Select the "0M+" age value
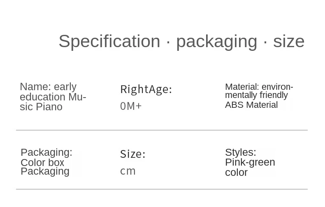The width and height of the screenshot is (325, 207). tap(131, 106)
